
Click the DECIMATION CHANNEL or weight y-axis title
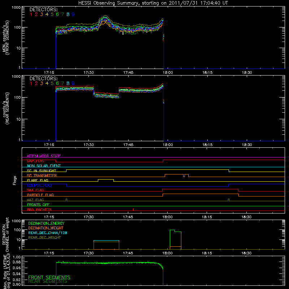click(5, 234)
